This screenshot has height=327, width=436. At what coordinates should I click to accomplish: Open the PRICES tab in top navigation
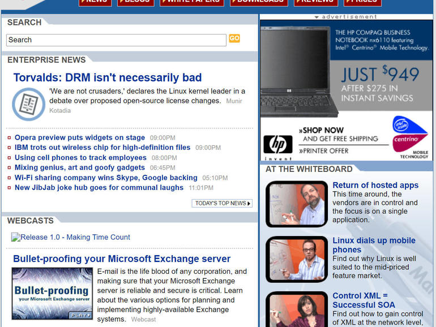[362, 2]
